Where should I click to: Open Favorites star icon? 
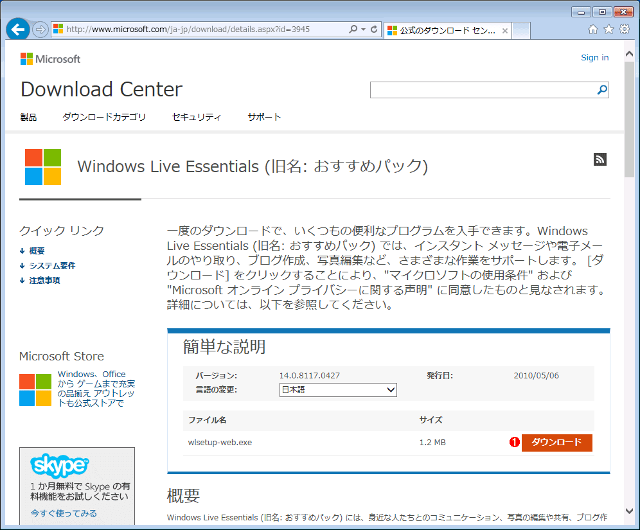(609, 30)
